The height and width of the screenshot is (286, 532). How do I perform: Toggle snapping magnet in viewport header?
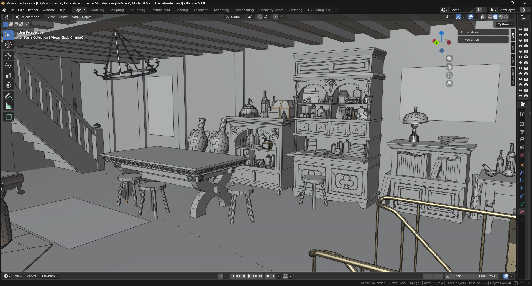tap(260, 17)
